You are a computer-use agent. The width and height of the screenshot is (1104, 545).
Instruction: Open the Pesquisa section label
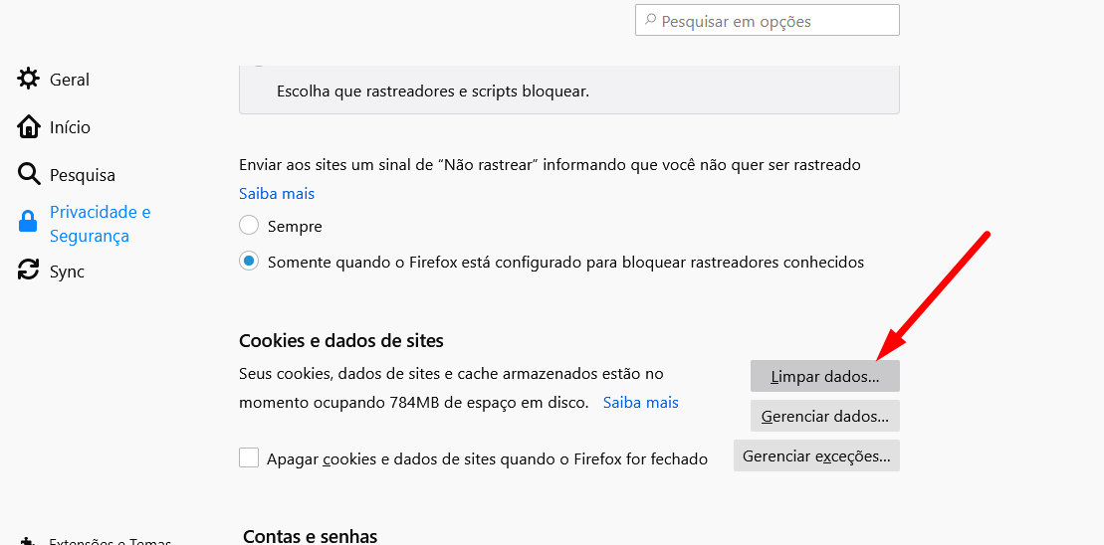click(83, 175)
